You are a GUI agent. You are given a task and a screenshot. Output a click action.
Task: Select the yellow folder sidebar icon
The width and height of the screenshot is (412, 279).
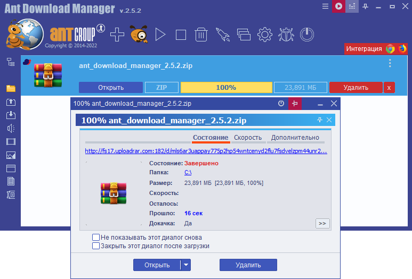coord(11,88)
